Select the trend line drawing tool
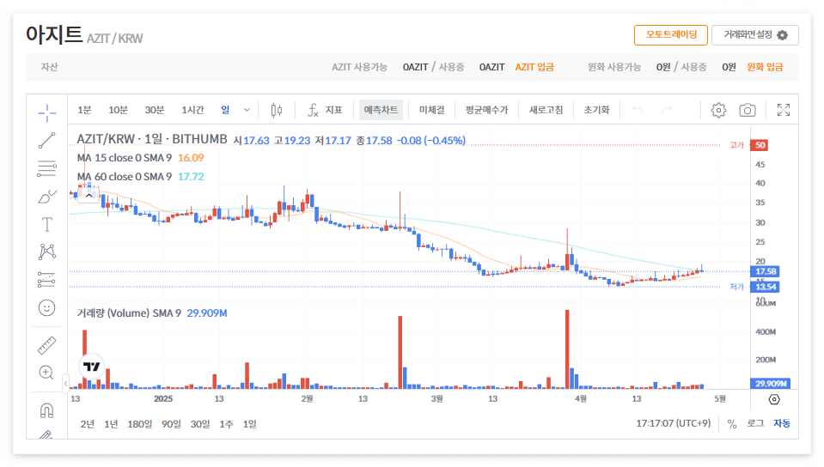 (x=46, y=140)
